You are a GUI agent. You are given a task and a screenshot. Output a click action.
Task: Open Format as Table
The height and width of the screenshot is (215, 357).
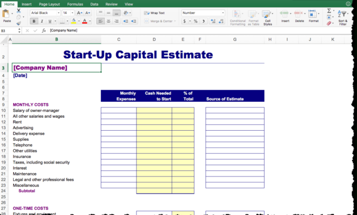click(253, 18)
